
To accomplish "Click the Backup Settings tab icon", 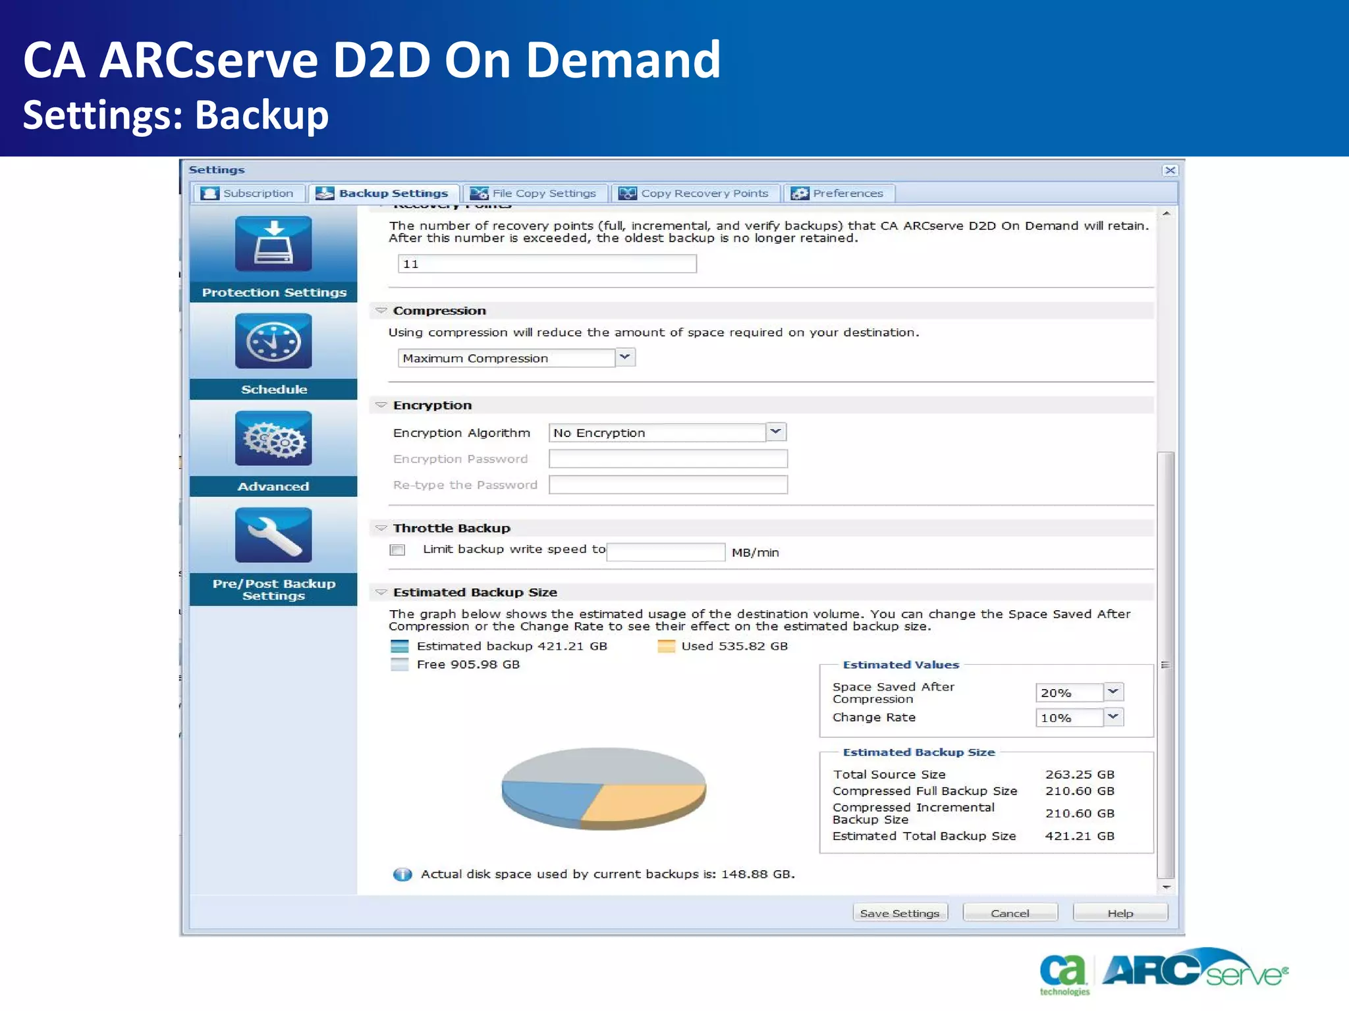I will pos(325,194).
